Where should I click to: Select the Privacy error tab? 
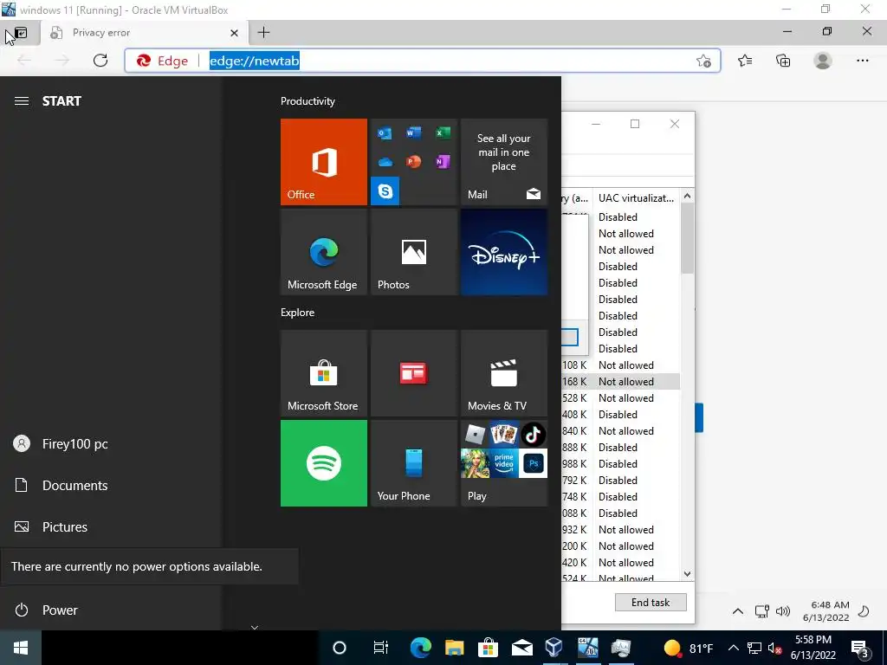[145, 33]
